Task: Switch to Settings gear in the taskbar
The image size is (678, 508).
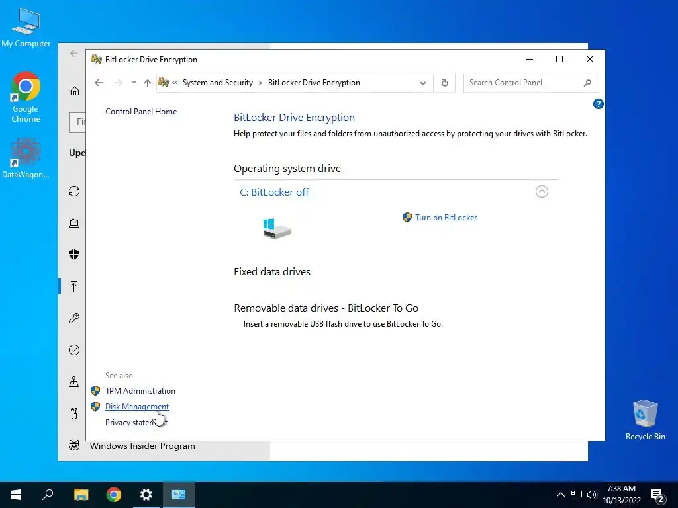Action: 146,495
